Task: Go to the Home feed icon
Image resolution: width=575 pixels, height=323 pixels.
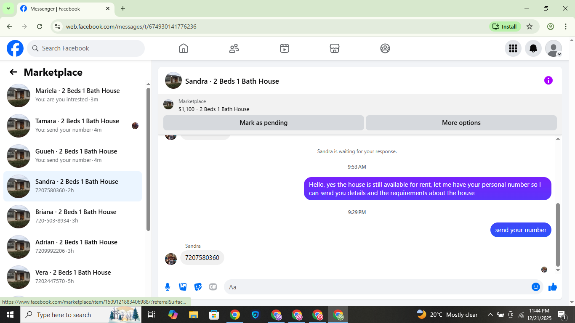Action: tap(184, 48)
